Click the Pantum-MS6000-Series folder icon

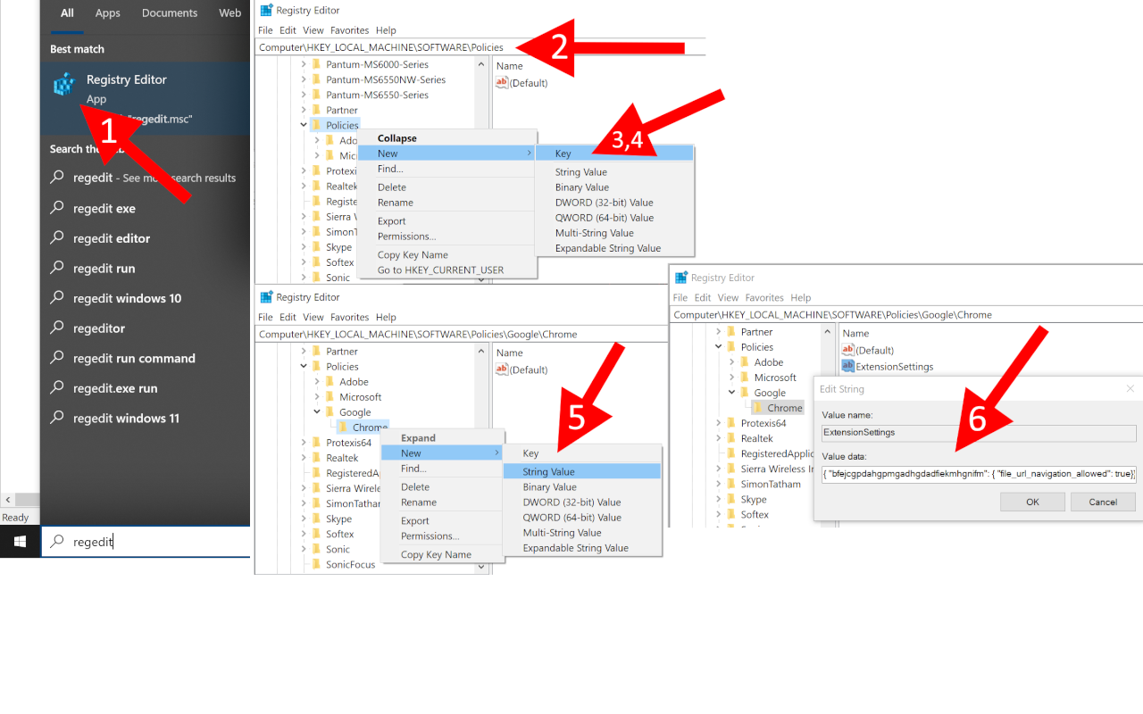[315, 64]
